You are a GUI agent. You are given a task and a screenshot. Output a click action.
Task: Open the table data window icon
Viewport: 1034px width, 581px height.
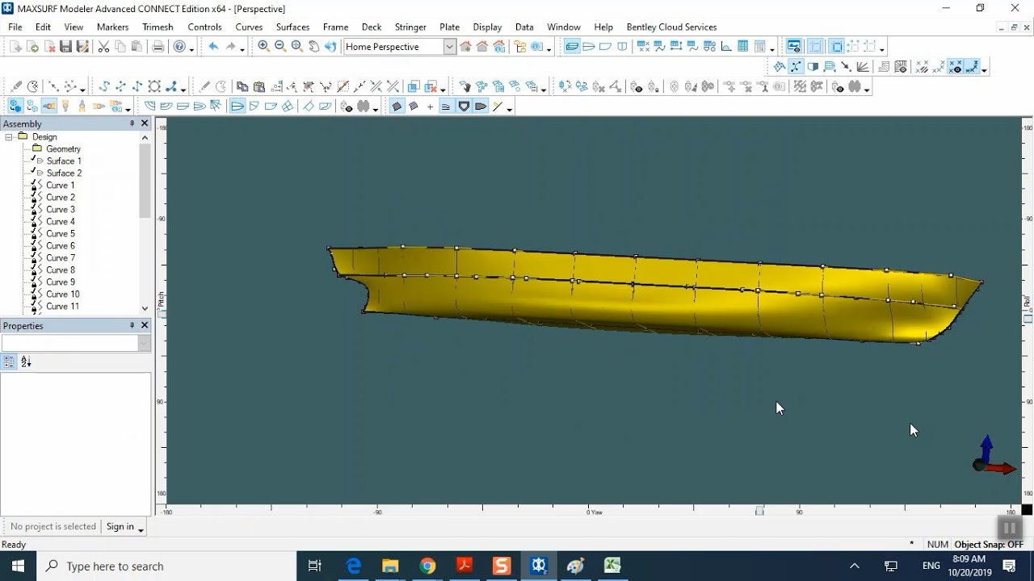(x=743, y=47)
